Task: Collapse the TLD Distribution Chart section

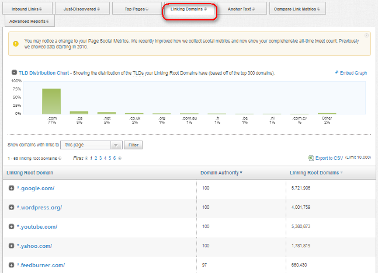Action: (x=14, y=73)
